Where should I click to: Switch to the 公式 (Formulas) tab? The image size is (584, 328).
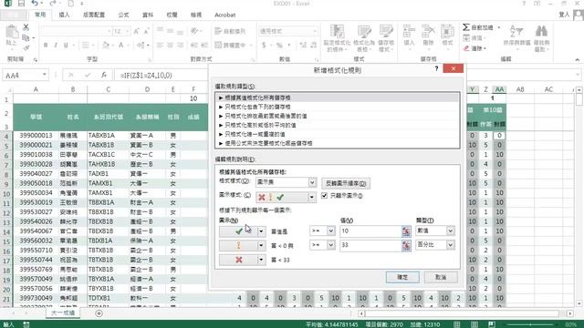123,15
